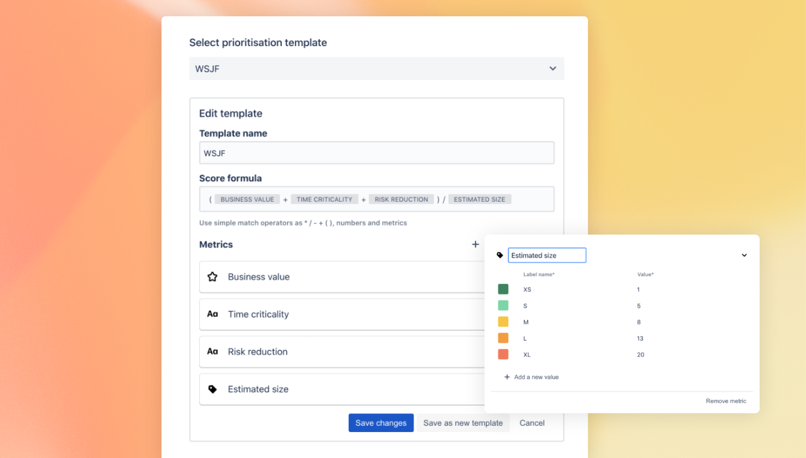Click the Cancel button
Image resolution: width=806 pixels, height=458 pixels.
[x=532, y=423]
